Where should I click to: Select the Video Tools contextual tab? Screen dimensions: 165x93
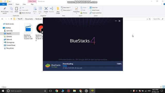[x=32, y=1]
